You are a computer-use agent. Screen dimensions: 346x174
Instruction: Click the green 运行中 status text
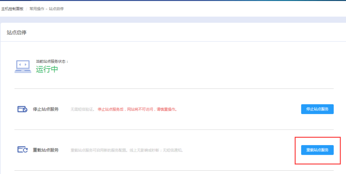coord(47,69)
